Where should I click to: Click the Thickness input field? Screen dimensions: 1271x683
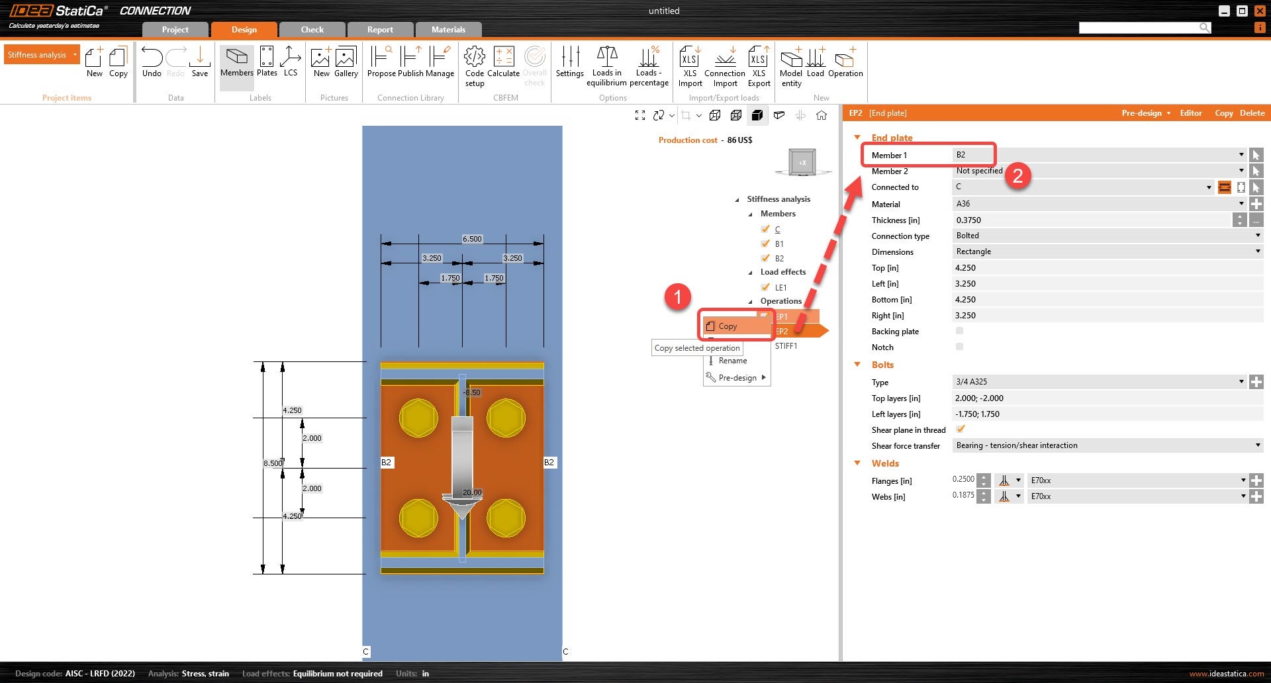tap(1091, 220)
